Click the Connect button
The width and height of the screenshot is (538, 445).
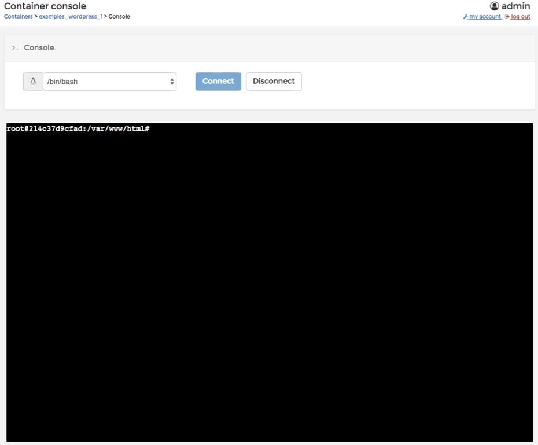click(218, 82)
